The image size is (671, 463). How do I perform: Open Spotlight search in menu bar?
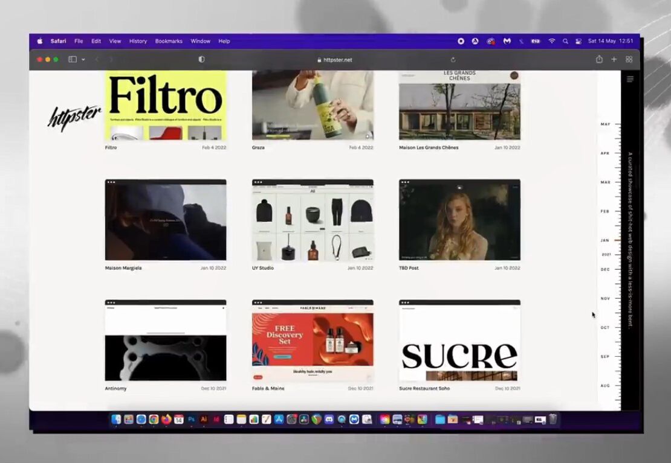[565, 41]
